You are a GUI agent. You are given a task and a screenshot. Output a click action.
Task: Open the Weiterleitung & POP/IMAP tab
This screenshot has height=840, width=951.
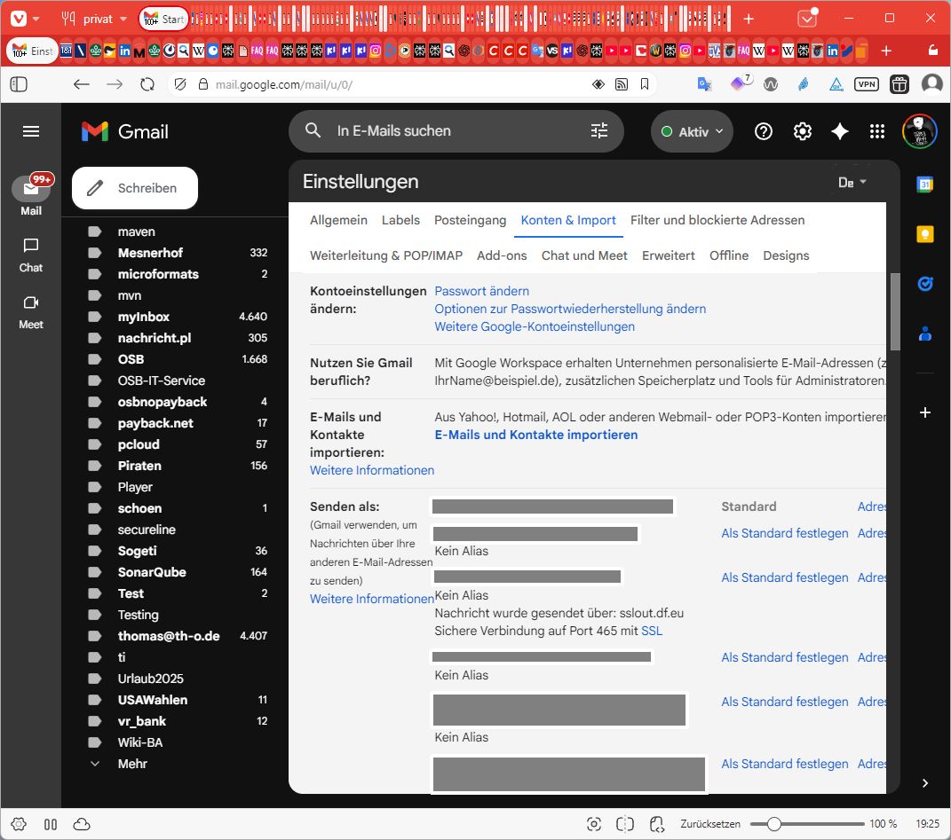[385, 255]
